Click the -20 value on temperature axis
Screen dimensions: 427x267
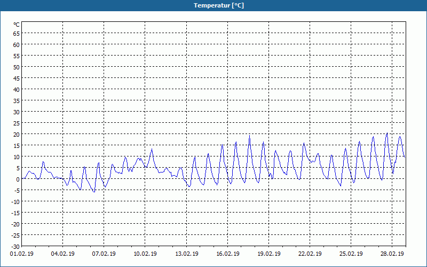15,224
